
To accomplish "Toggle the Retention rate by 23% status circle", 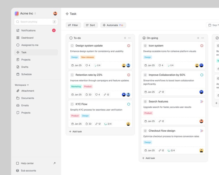I will click(x=72, y=75).
